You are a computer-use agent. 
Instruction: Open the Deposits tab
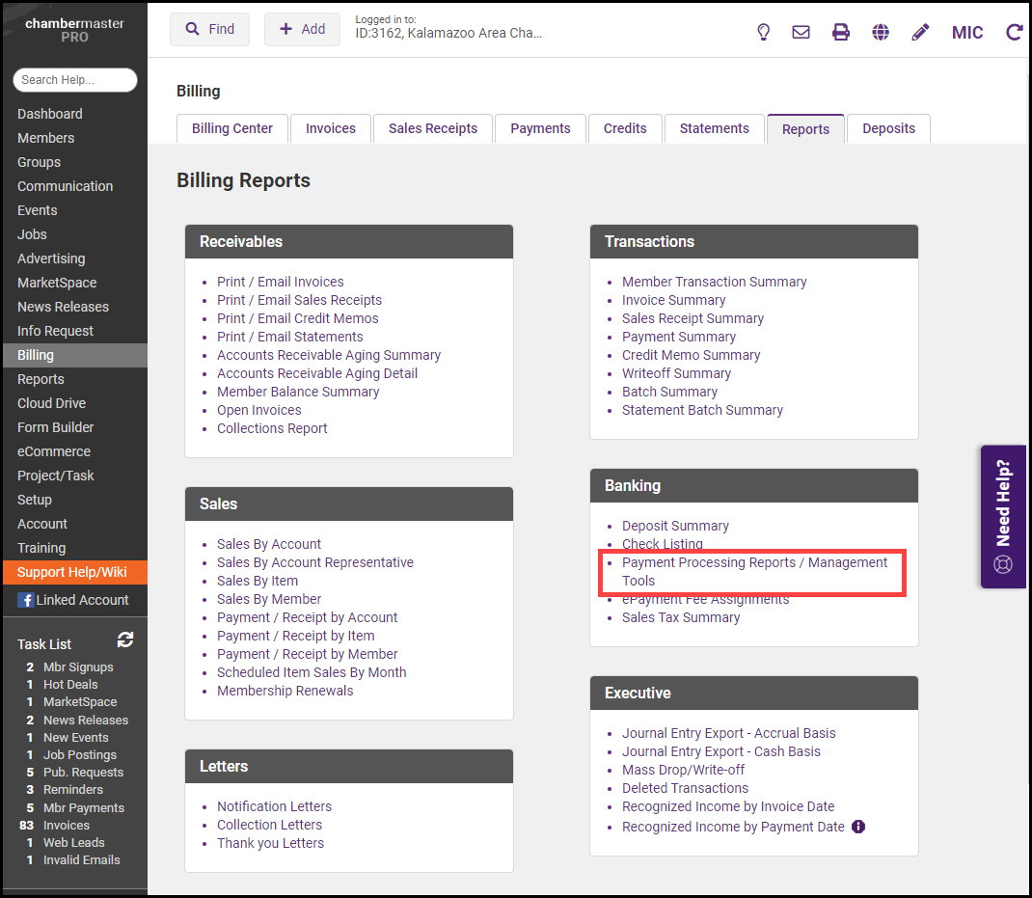888,128
